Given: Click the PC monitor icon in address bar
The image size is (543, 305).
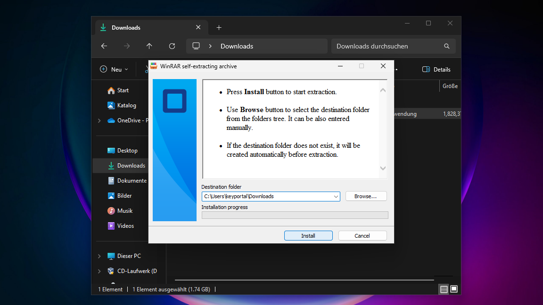Looking at the screenshot, I should [x=196, y=46].
